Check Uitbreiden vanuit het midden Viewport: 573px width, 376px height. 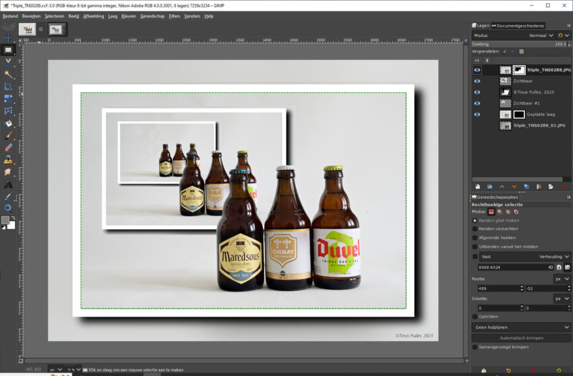click(x=475, y=247)
